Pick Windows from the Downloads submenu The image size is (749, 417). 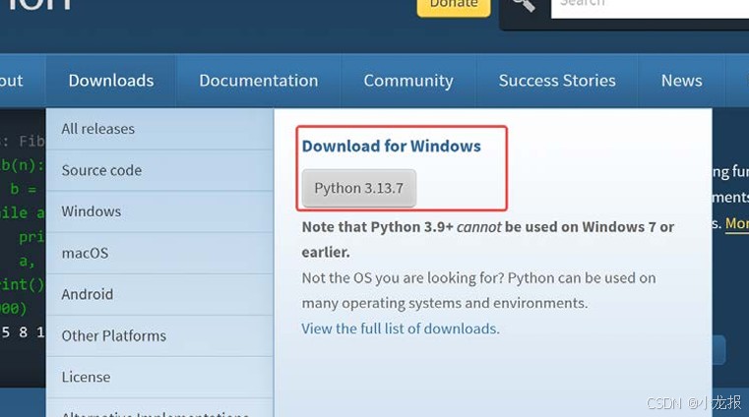click(92, 211)
